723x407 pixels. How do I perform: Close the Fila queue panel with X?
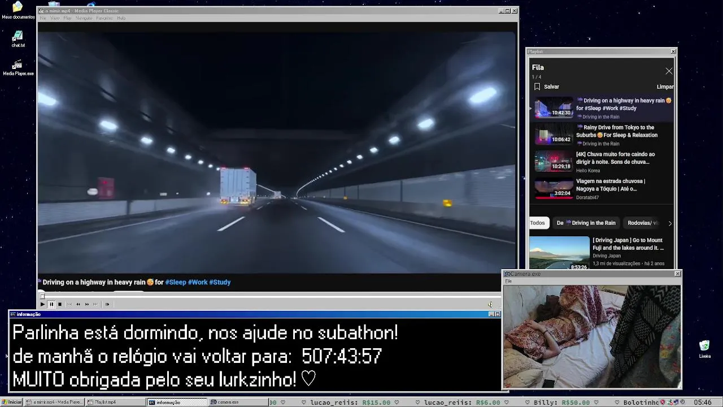(x=669, y=71)
